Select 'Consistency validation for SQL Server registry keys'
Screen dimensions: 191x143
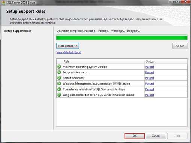[94, 89]
